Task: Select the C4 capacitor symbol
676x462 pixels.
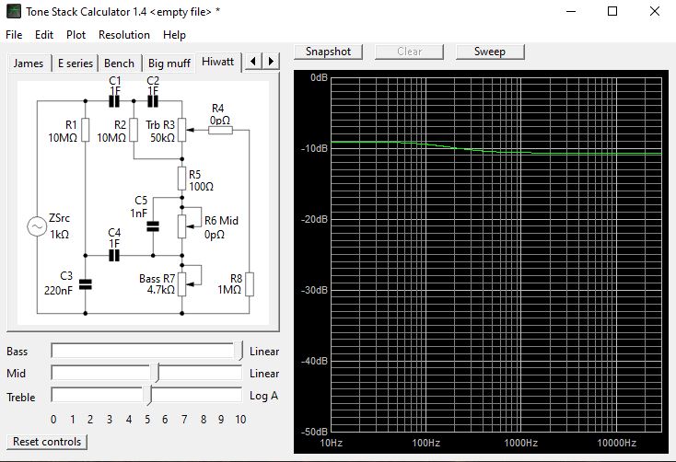Action: click(x=114, y=256)
